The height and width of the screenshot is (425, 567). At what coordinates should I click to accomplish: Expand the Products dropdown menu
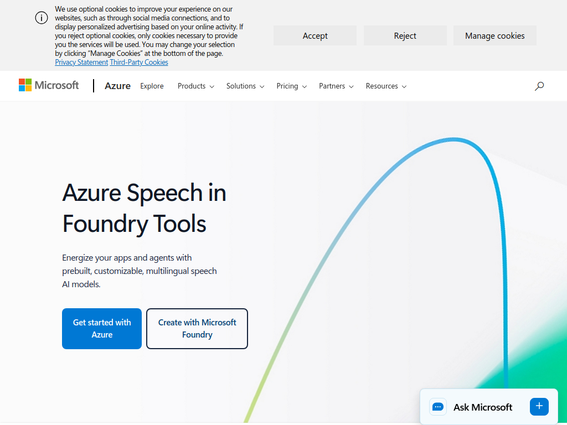195,86
